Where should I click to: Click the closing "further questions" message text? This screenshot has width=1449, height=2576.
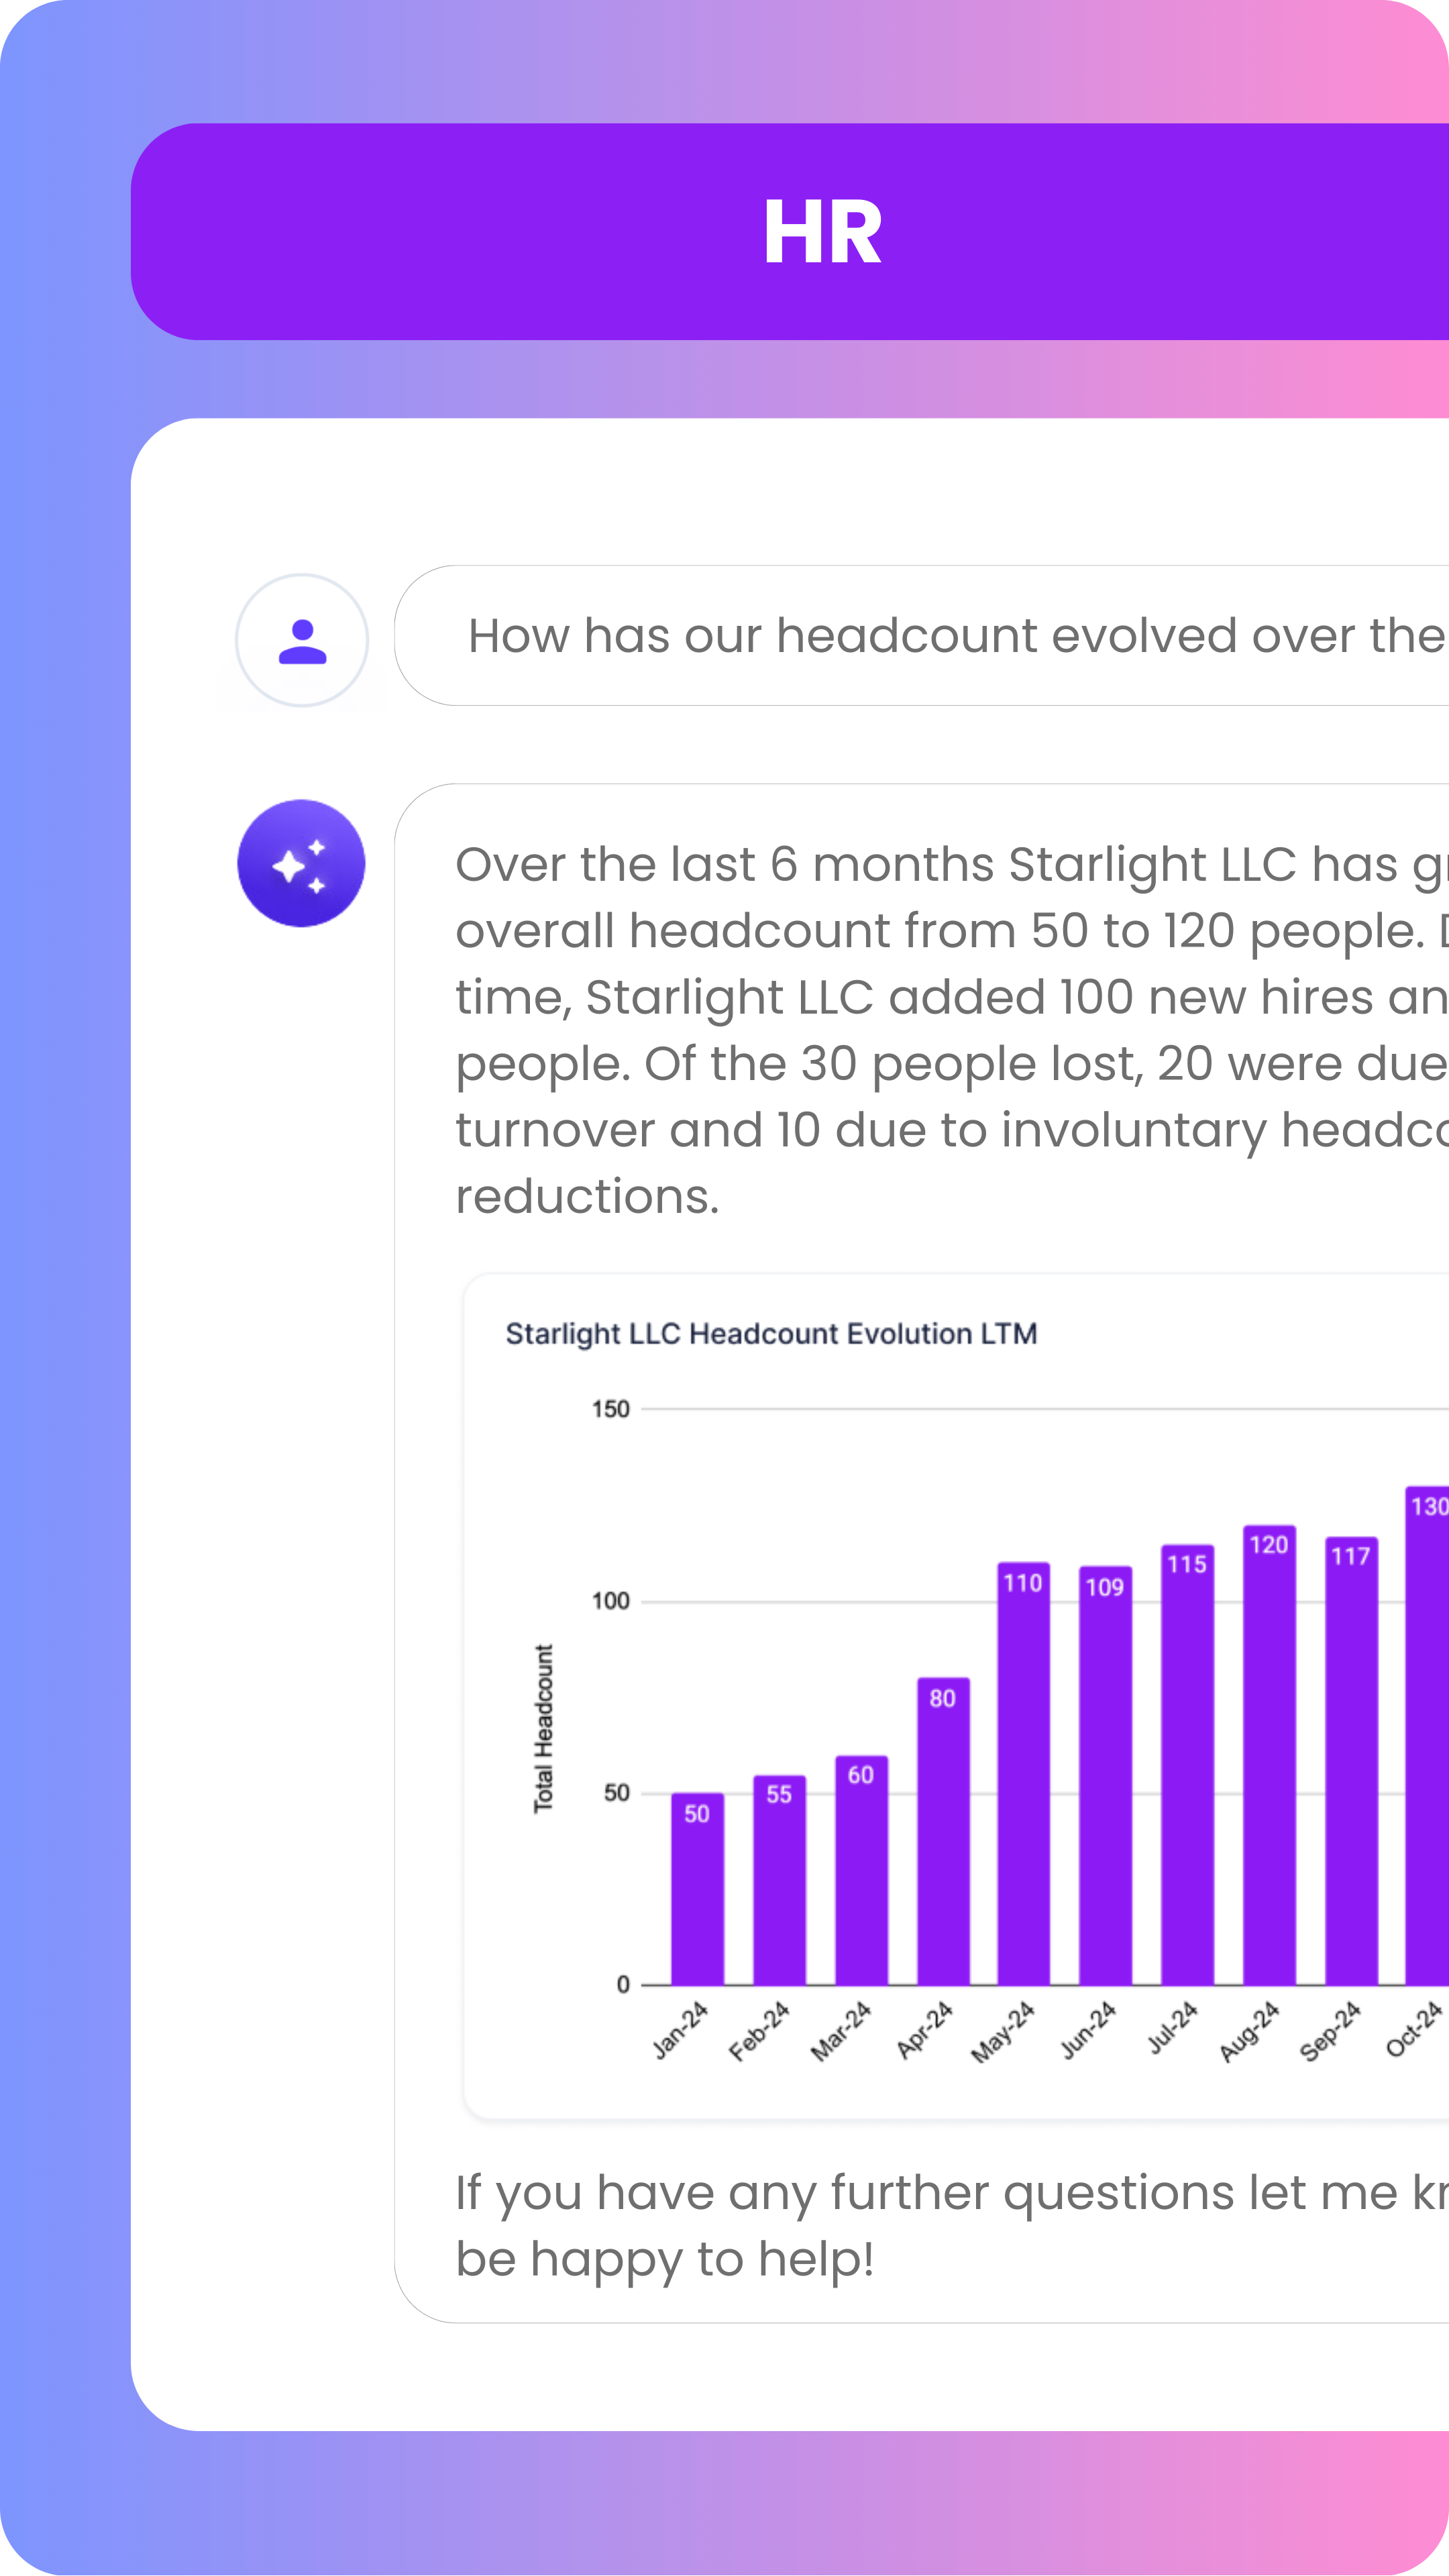point(950,2225)
